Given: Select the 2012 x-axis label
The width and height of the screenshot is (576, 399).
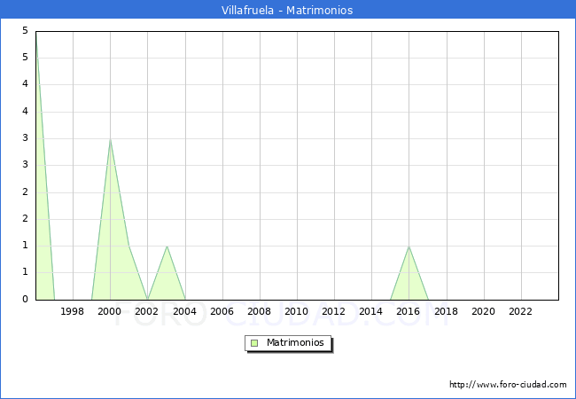Looking at the screenshot, I should 333,312.
